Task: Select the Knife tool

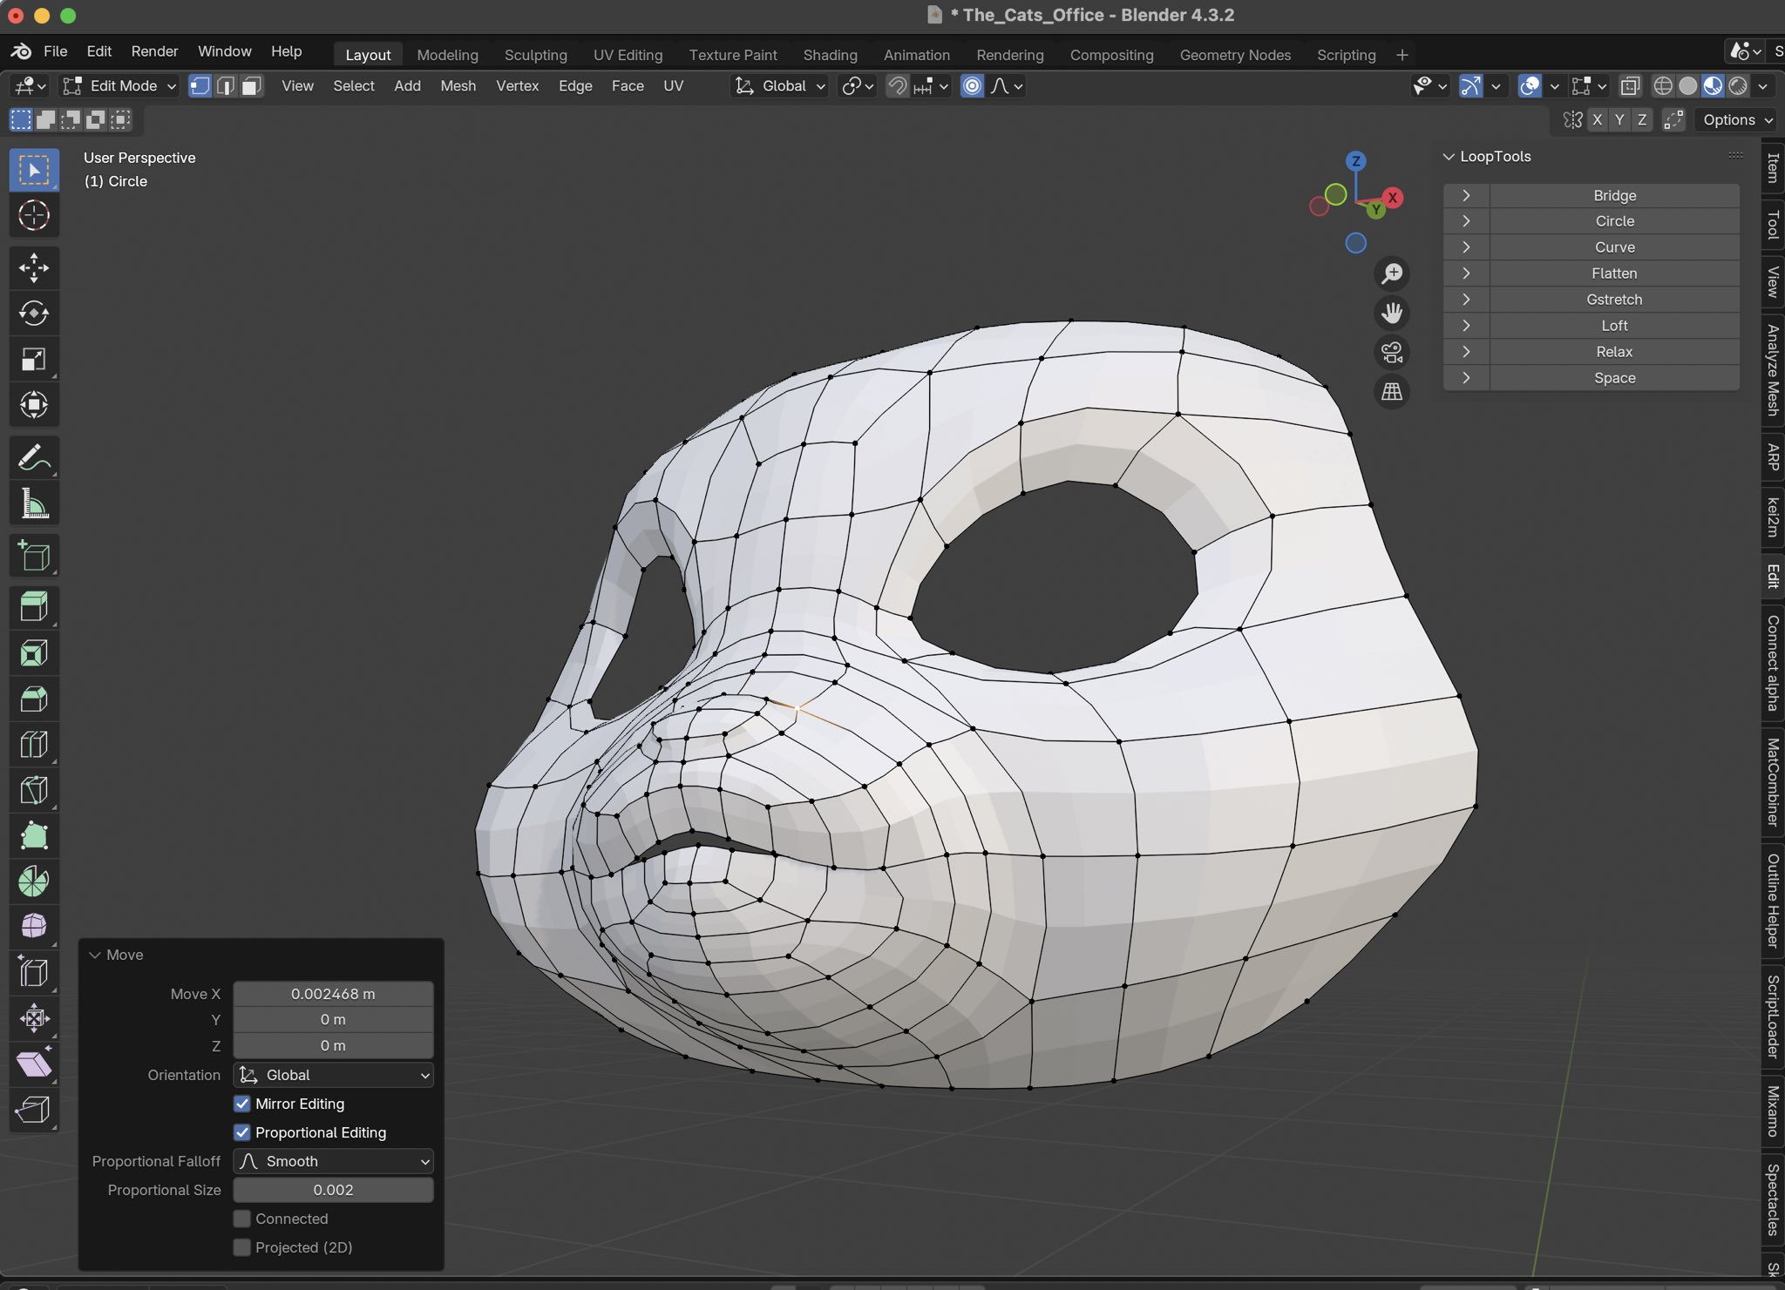Action: pyautogui.click(x=34, y=790)
